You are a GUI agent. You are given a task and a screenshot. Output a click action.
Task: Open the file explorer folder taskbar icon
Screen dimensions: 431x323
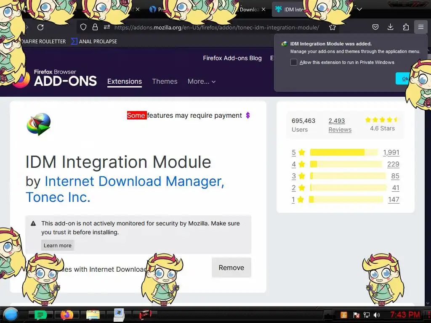(x=93, y=315)
